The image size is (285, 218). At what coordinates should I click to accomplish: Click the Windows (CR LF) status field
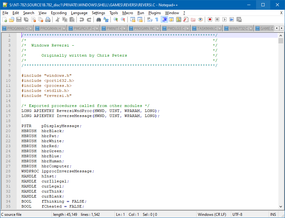(212, 215)
